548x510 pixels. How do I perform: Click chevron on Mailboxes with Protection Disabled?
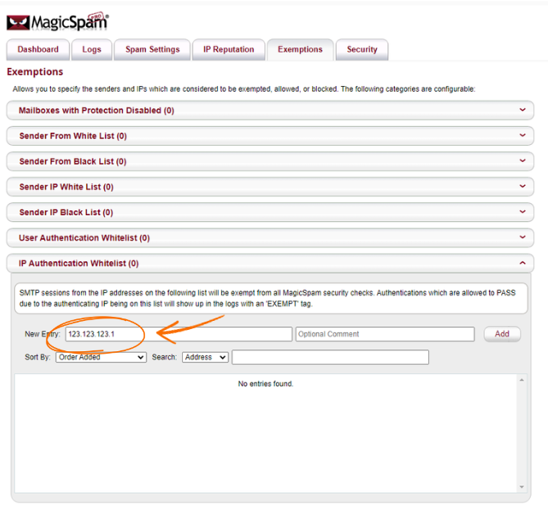[523, 110]
